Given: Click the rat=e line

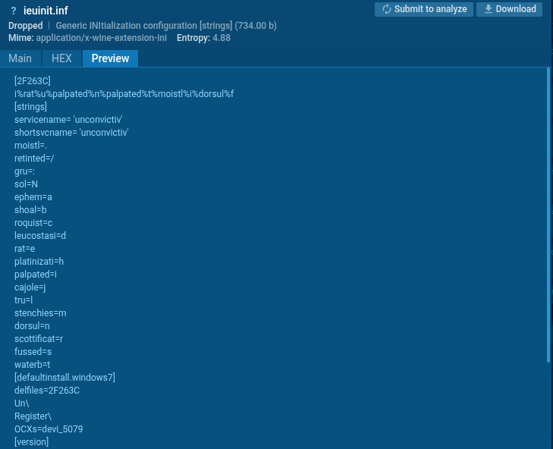Looking at the screenshot, I should (x=25, y=248).
